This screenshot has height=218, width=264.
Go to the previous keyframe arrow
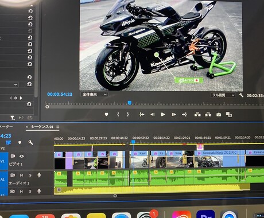click(x=11, y=98)
